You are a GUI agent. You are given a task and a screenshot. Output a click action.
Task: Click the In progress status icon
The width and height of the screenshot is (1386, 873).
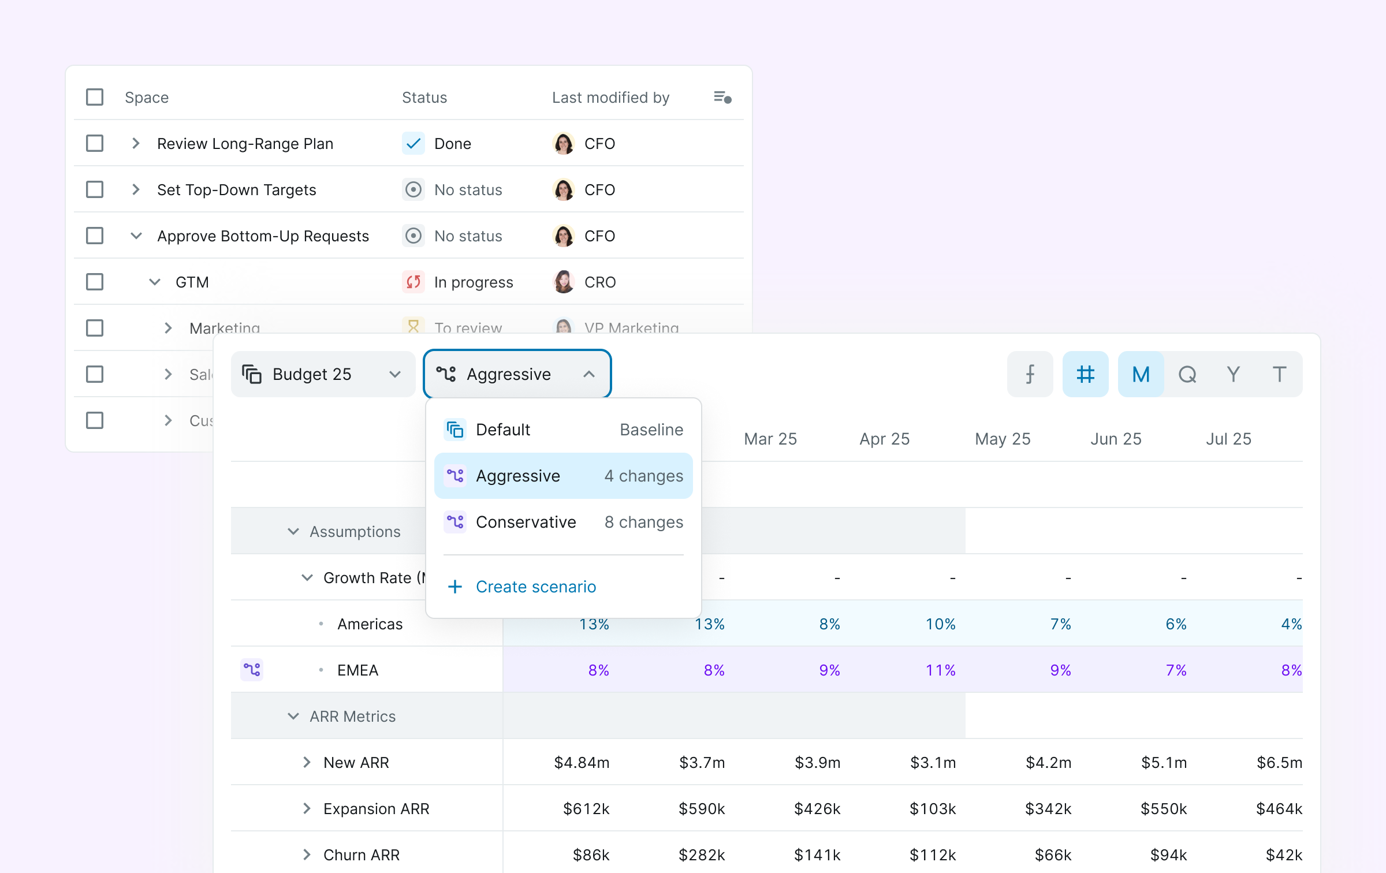pyautogui.click(x=413, y=282)
